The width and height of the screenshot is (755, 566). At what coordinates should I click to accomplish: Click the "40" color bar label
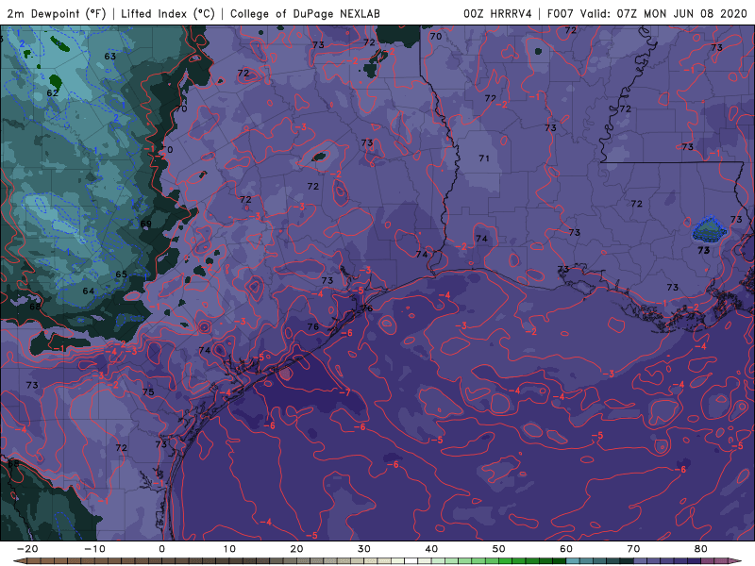(431, 549)
